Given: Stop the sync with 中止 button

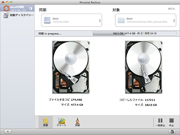Looking at the screenshot, I should 171,122.
